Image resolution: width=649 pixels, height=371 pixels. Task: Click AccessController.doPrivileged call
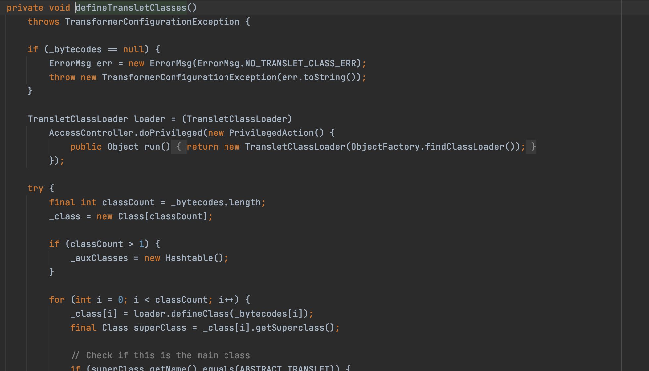pyautogui.click(x=126, y=133)
